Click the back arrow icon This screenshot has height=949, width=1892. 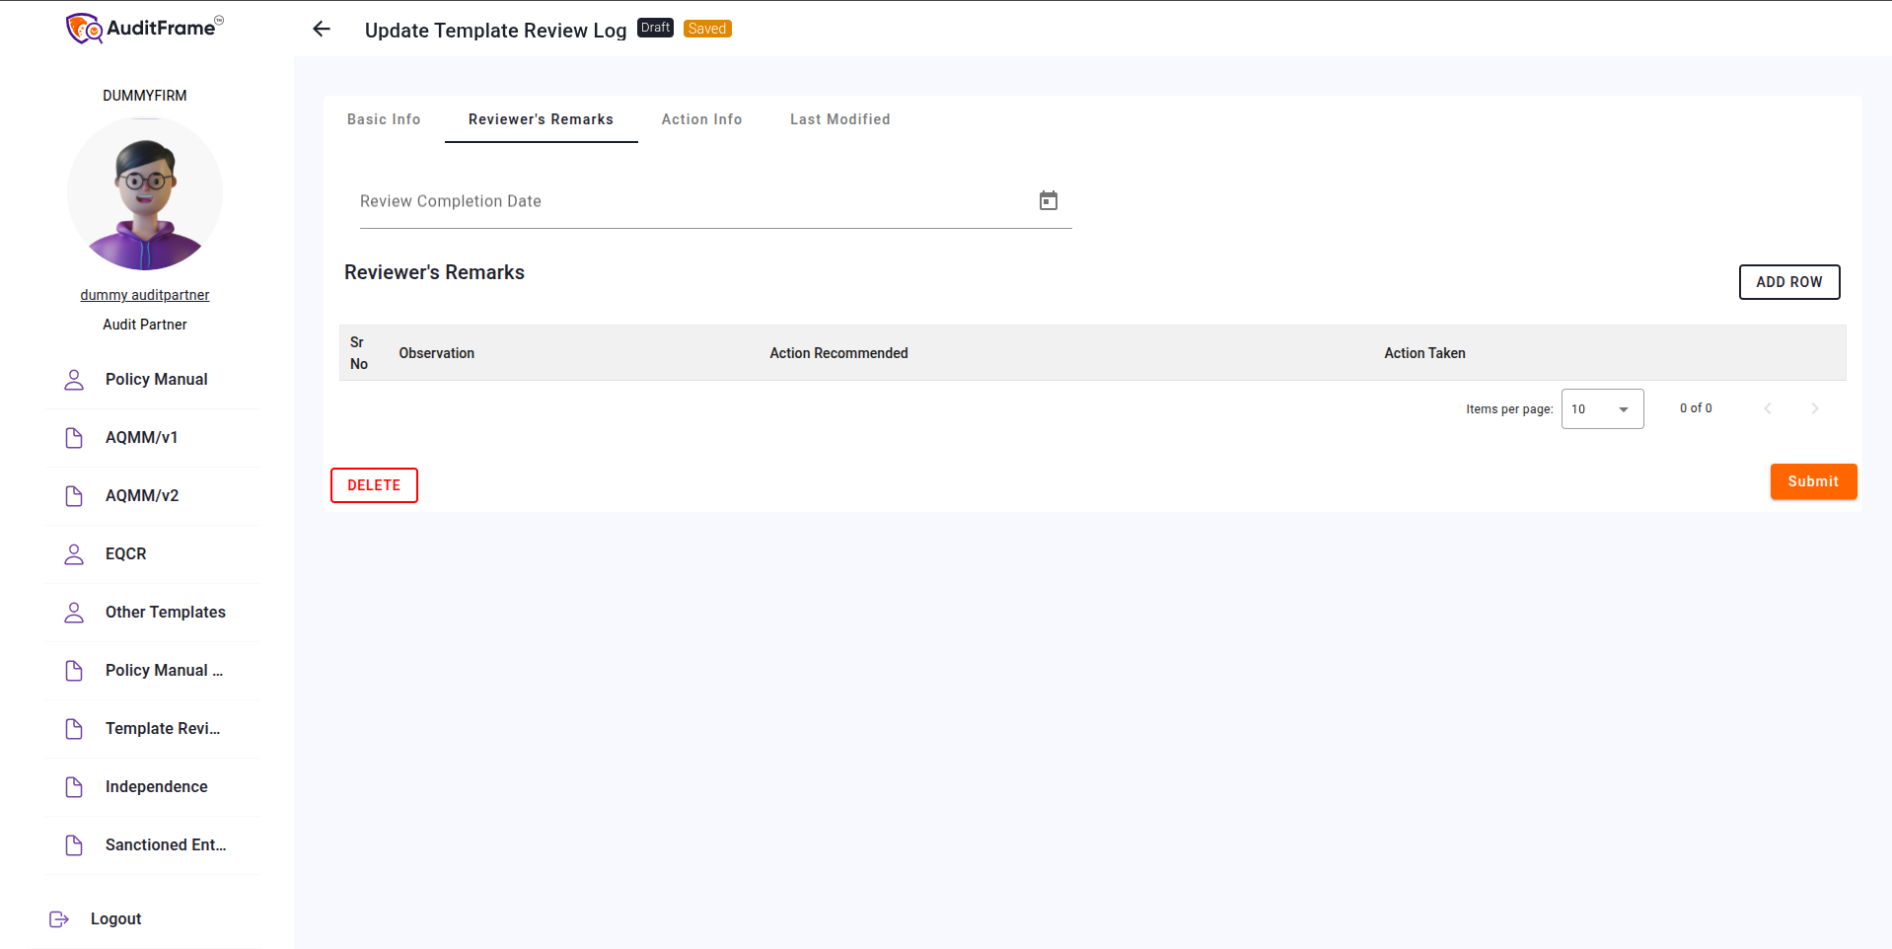click(x=322, y=30)
